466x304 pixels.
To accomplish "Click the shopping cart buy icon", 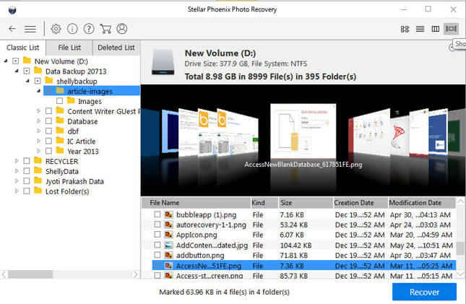I will (x=105, y=29).
